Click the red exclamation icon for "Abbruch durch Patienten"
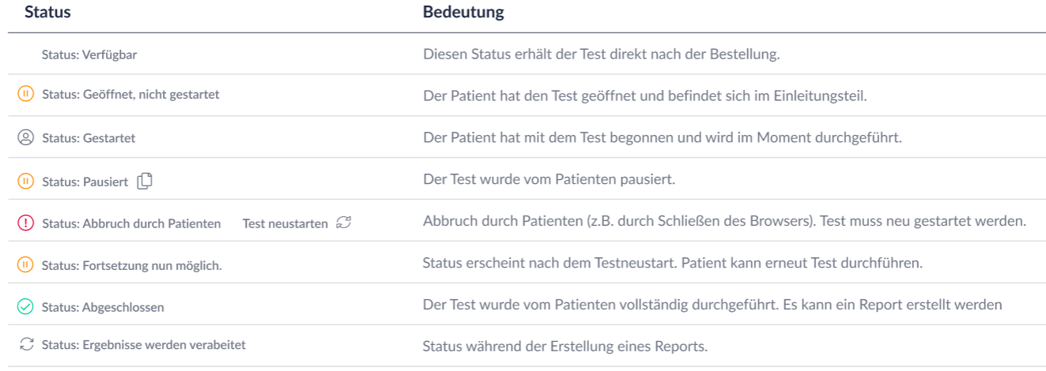Screen dimensions: 1046x371 (x=25, y=223)
